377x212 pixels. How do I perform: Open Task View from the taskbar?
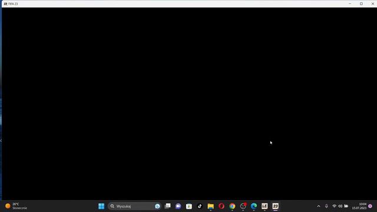167,206
